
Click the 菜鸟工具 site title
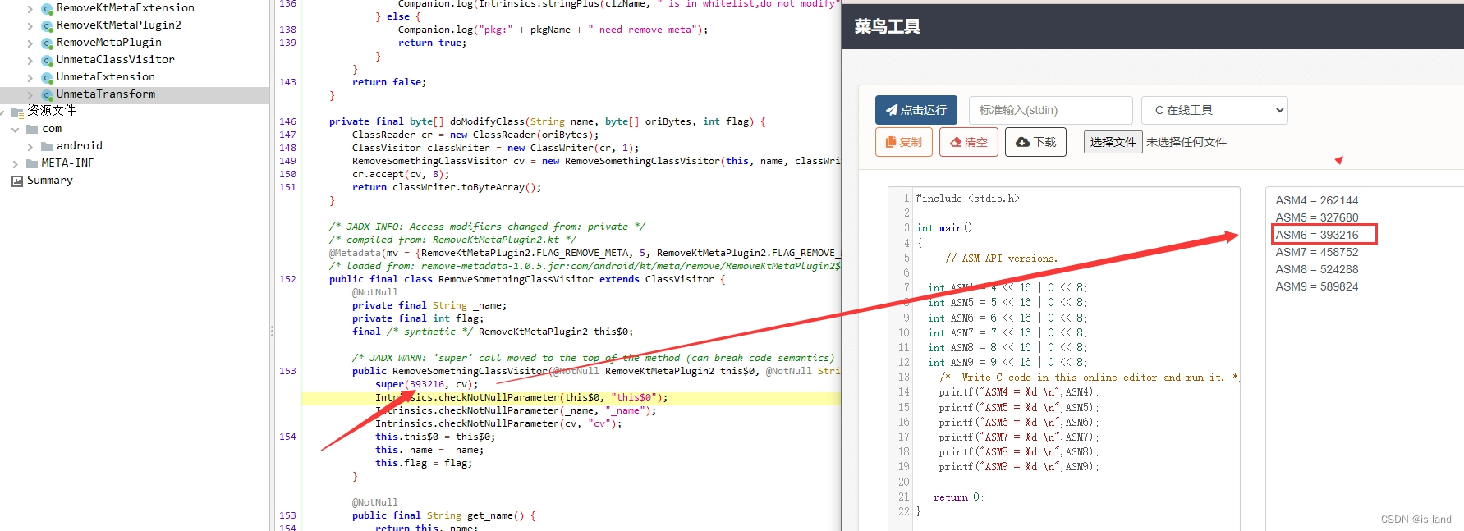coord(887,27)
